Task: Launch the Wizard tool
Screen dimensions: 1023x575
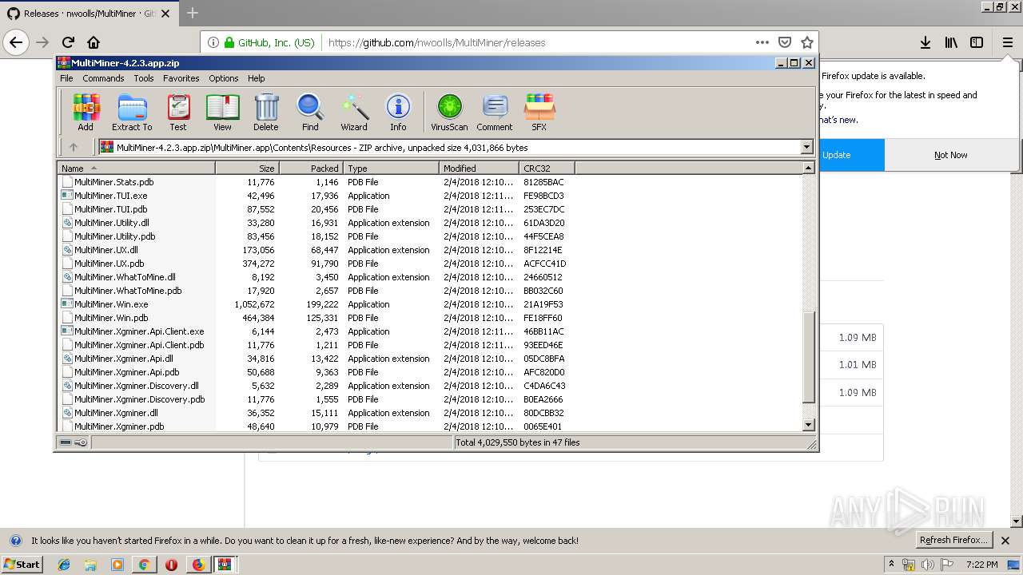Action: click(x=354, y=112)
